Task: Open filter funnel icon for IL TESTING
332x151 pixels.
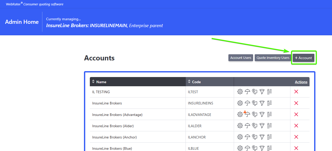Action: coord(262,92)
